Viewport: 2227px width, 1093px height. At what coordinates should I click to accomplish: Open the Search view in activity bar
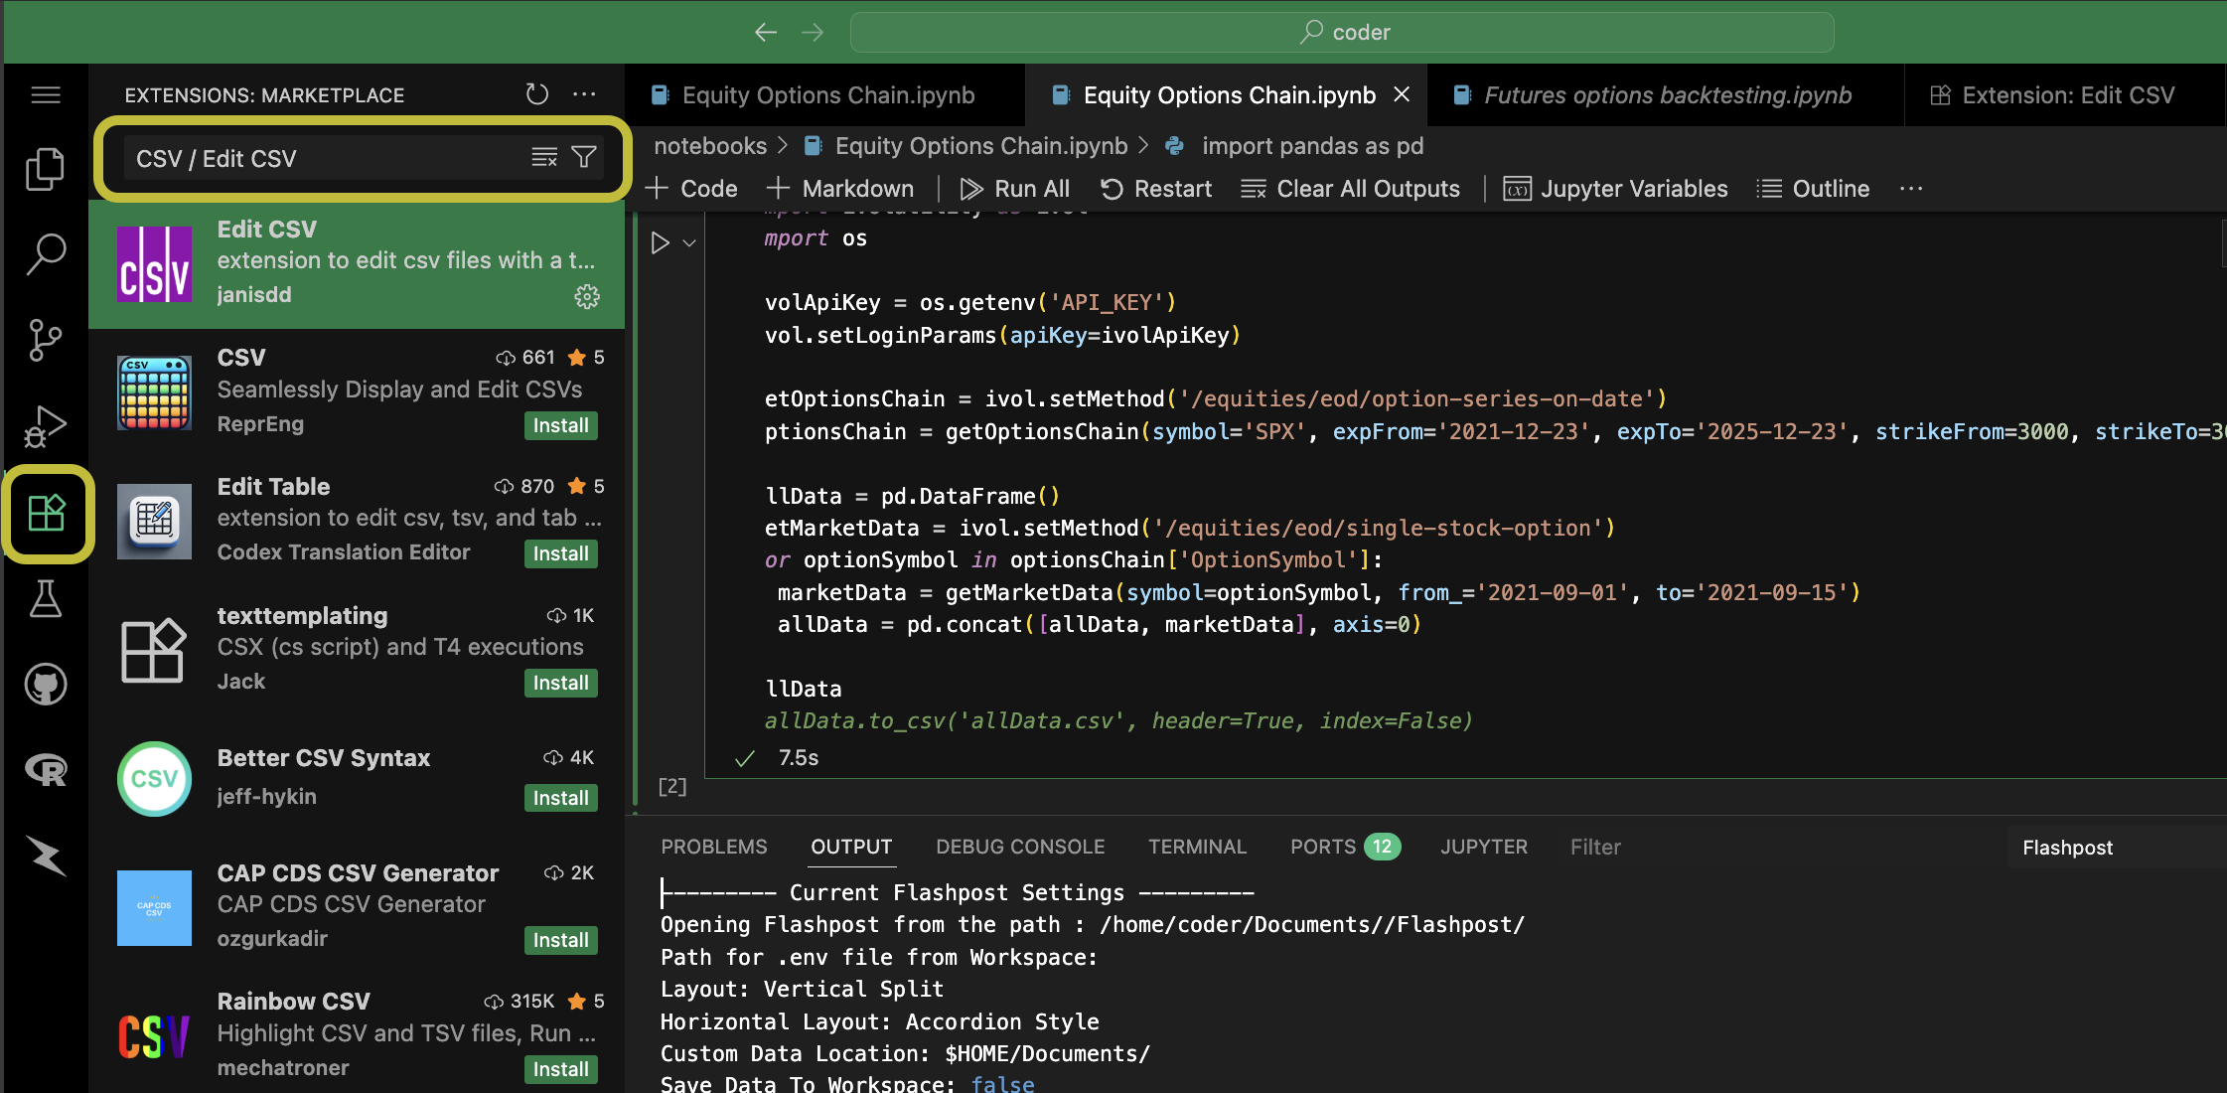pyautogui.click(x=46, y=254)
